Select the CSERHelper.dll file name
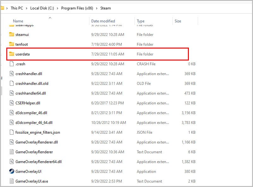 point(28,103)
